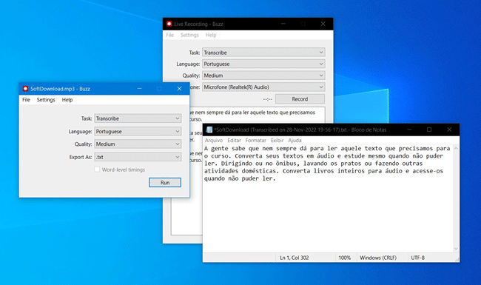Click the Notepad vertical scrollbar down arrow
The width and height of the screenshot is (481, 285).
(456, 249)
